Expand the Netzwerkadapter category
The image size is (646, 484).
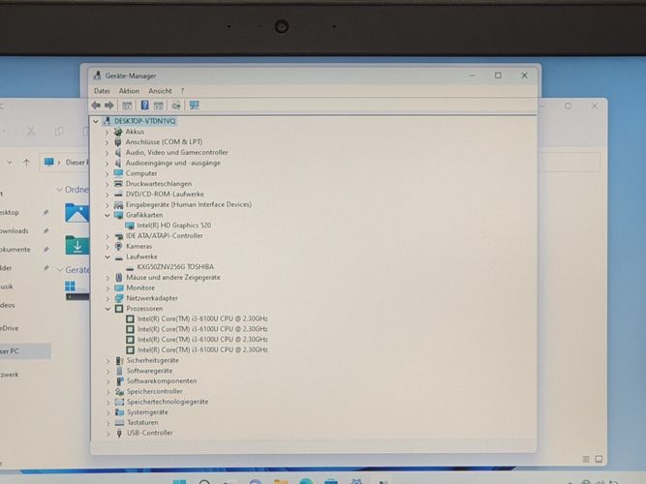point(108,298)
